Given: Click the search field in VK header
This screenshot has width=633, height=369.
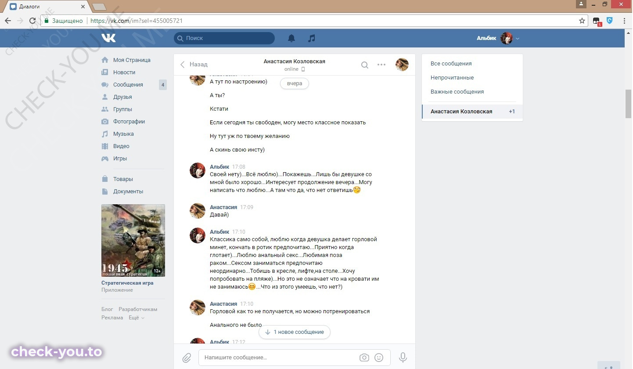Looking at the screenshot, I should coord(224,38).
